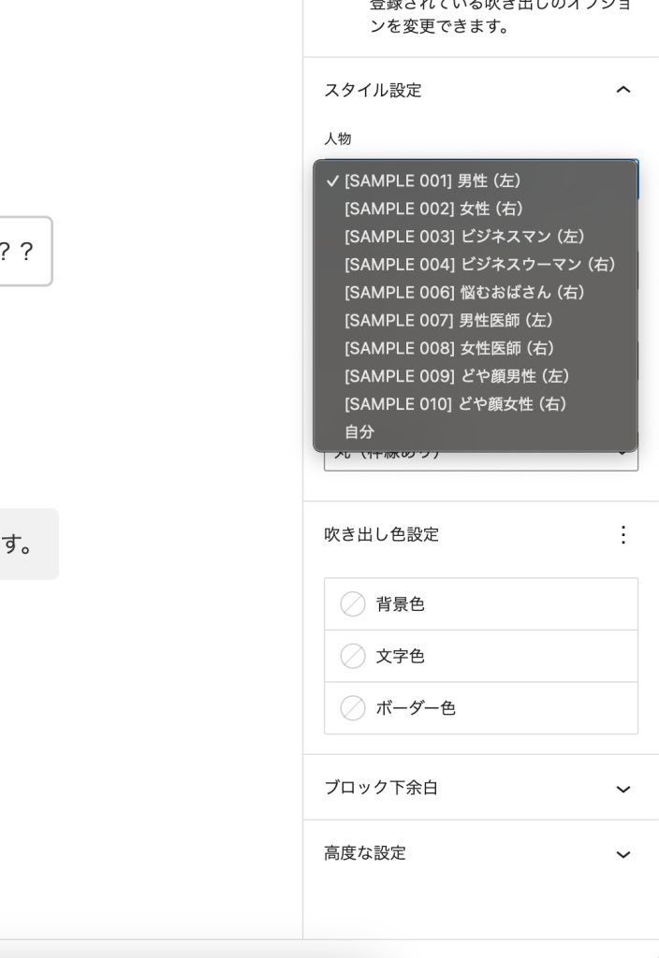Click the 背景色 color swatch circle
Screen dimensions: 659x958
coord(353,604)
